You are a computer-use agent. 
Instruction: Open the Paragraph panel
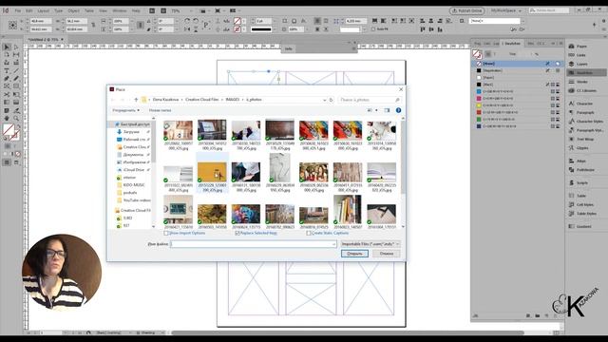tap(580, 112)
